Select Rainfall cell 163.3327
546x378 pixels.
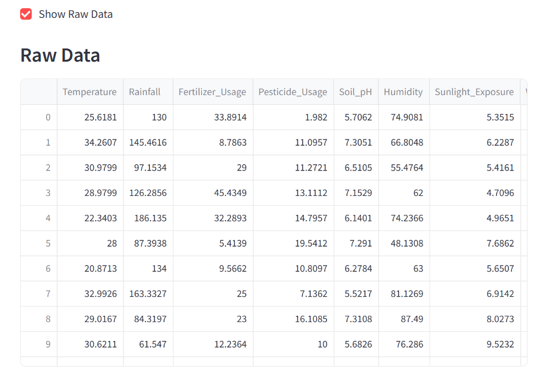[148, 294]
